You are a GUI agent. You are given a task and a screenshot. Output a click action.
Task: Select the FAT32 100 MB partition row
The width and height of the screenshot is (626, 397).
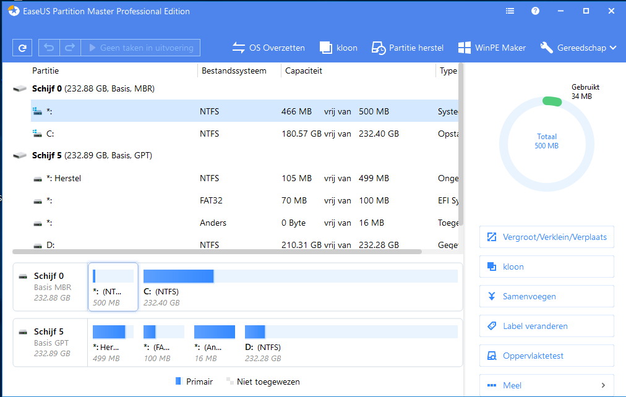point(244,200)
